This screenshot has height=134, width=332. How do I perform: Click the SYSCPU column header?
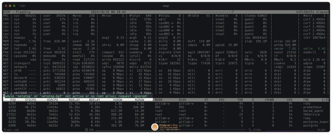pos(30,100)
